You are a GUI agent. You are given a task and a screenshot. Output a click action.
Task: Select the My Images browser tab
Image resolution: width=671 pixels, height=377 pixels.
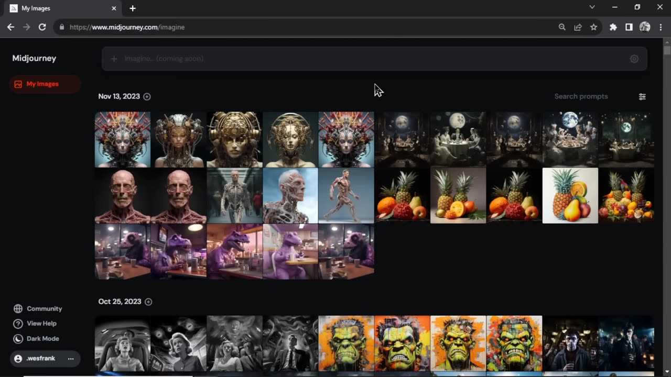[63, 8]
